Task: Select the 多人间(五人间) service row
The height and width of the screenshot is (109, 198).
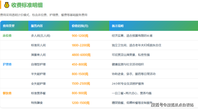Action: click(x=41, y=36)
